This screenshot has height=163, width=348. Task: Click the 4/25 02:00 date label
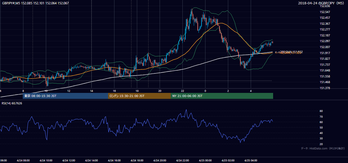coord(228,161)
